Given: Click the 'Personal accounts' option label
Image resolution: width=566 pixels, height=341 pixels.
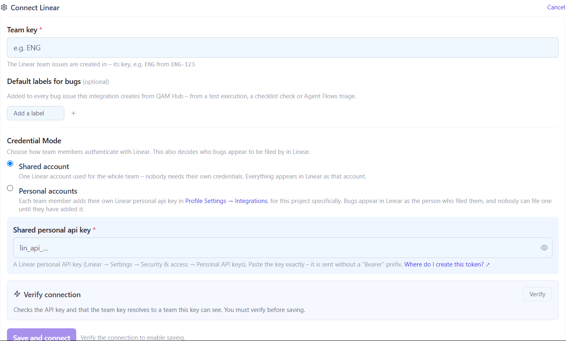Looking at the screenshot, I should 48,191.
